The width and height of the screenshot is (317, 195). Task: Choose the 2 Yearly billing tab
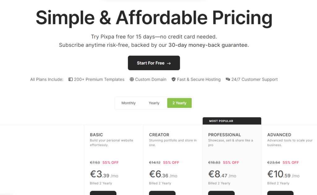point(180,103)
